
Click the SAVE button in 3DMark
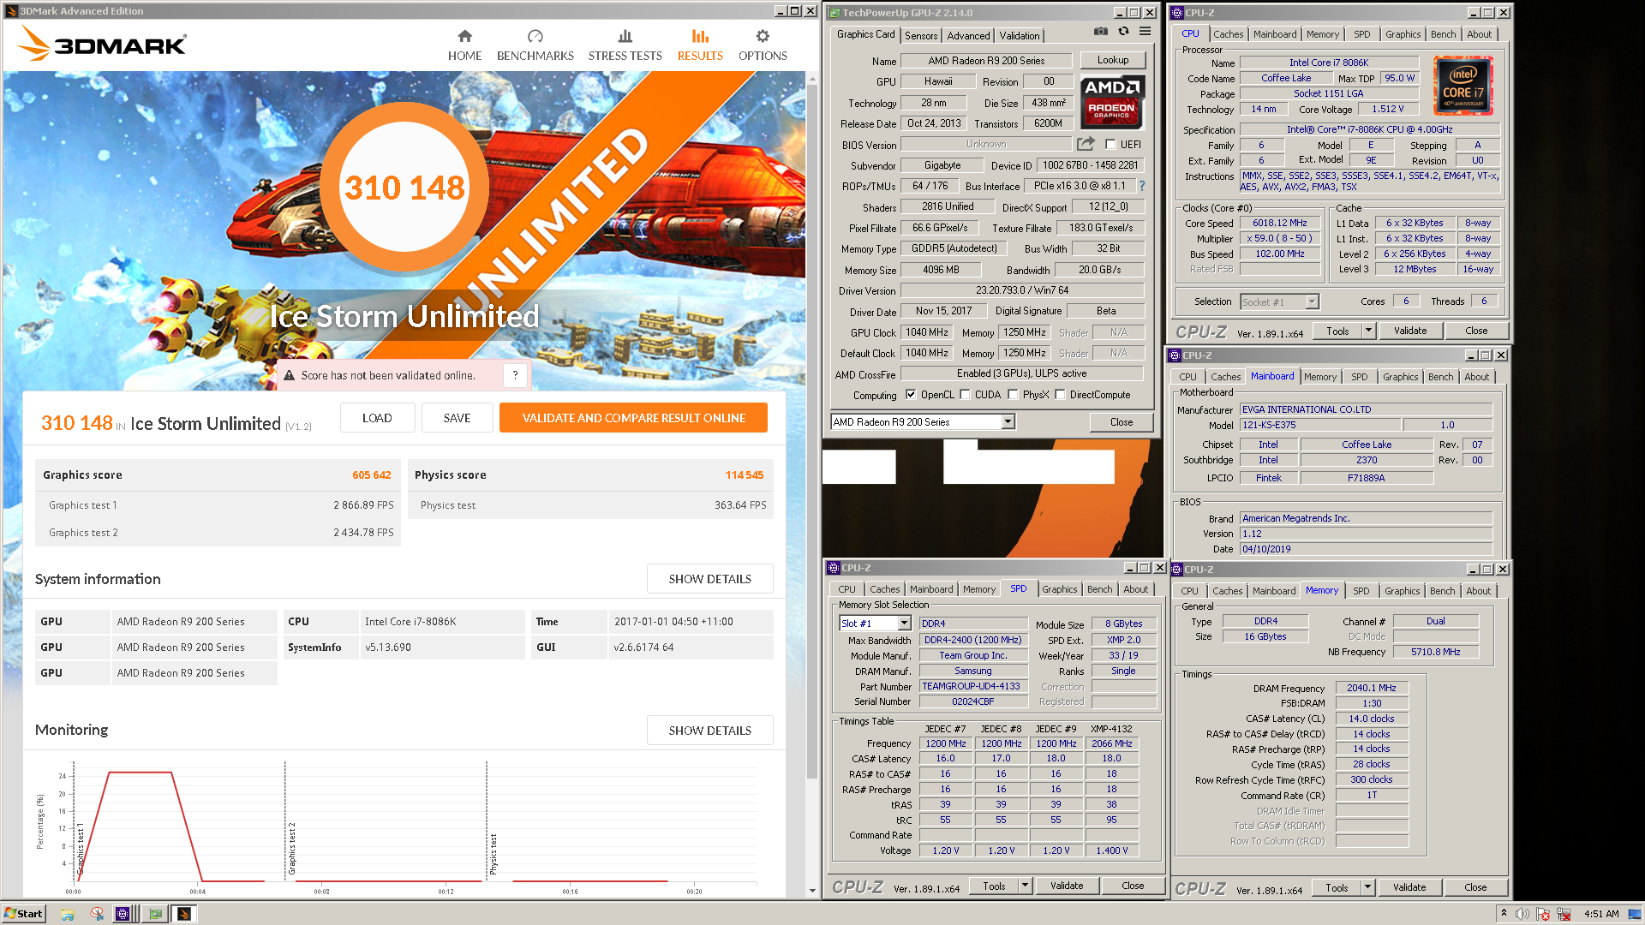click(x=457, y=418)
